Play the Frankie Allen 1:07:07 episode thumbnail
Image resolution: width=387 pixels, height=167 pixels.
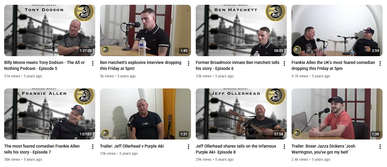[50, 114]
